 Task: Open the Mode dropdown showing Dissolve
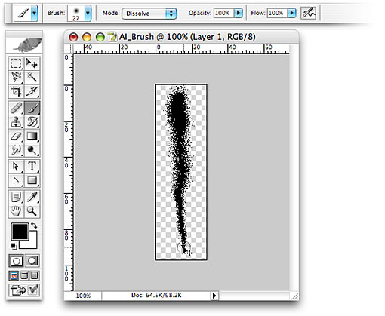click(149, 14)
